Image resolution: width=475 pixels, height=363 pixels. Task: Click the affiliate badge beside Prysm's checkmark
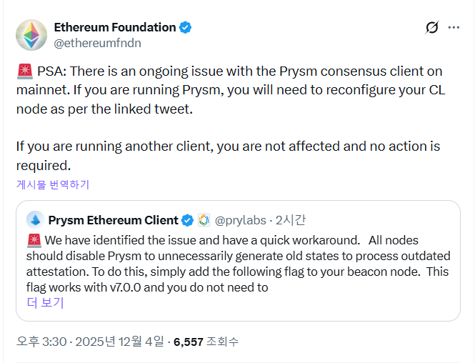pos(204,220)
